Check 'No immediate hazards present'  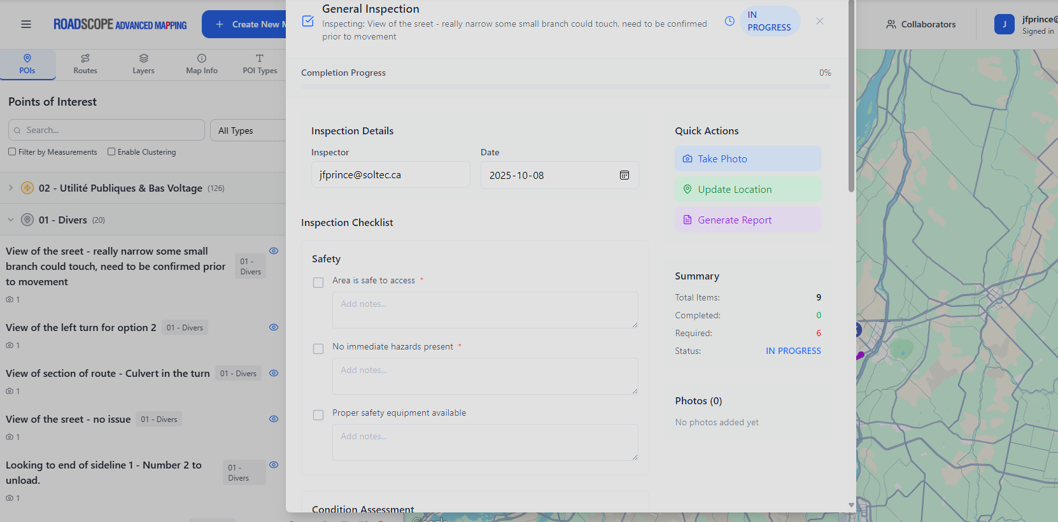point(318,349)
